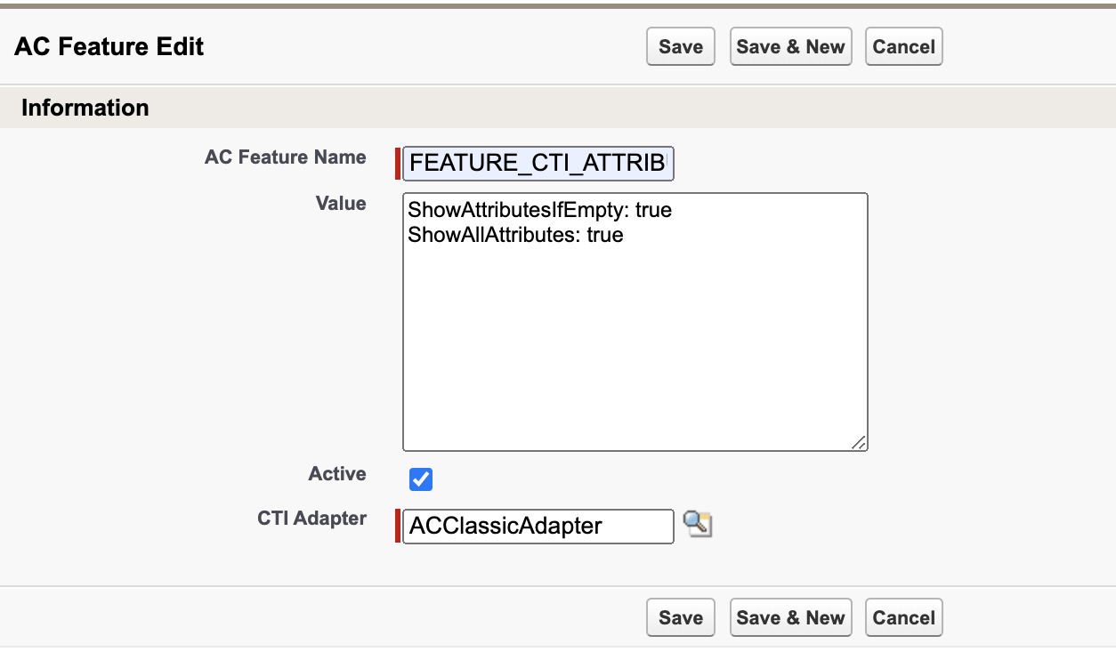Image resolution: width=1116 pixels, height=660 pixels.
Task: Click Save & New beside the page title
Action: [790, 46]
